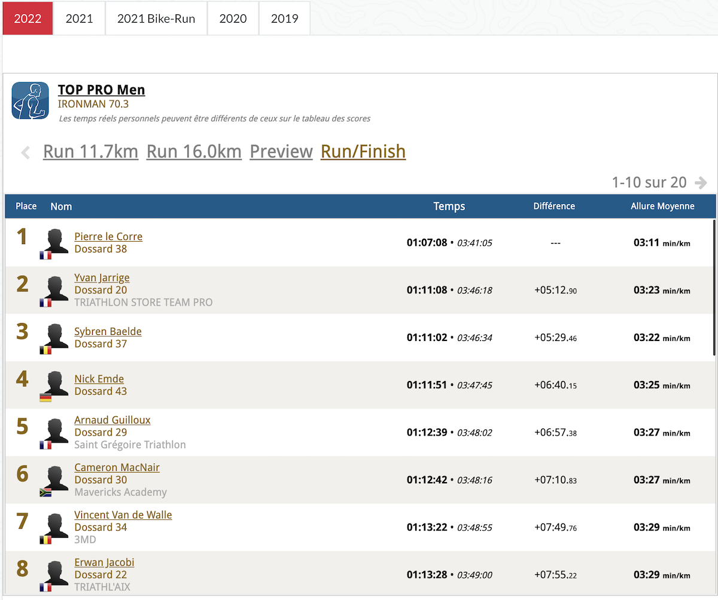
Task: Click Cameron MacNair's avatar silhouette
Action: (x=56, y=477)
